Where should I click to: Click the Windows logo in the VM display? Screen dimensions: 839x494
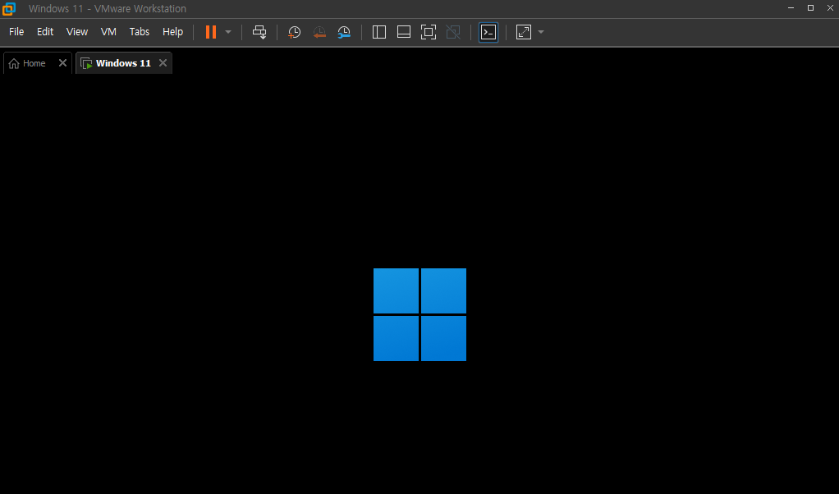[420, 315]
